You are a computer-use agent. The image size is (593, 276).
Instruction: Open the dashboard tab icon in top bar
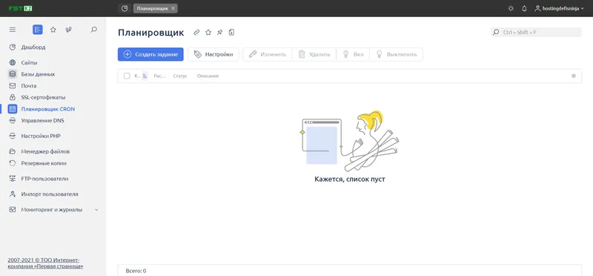point(125,8)
